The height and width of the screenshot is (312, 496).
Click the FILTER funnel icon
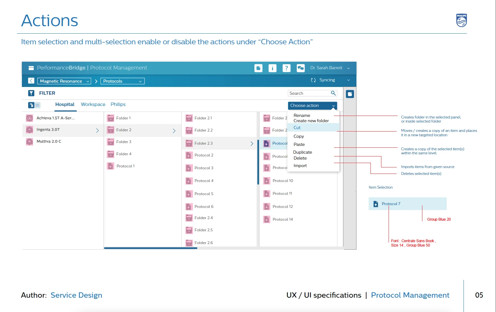pos(31,93)
